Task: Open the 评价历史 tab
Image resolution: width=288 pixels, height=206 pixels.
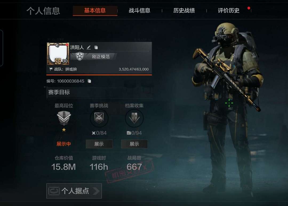Action: pos(229,10)
